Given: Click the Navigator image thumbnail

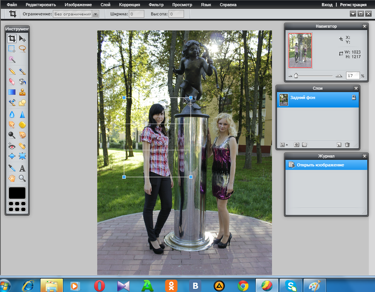Looking at the screenshot, I should pos(300,50).
